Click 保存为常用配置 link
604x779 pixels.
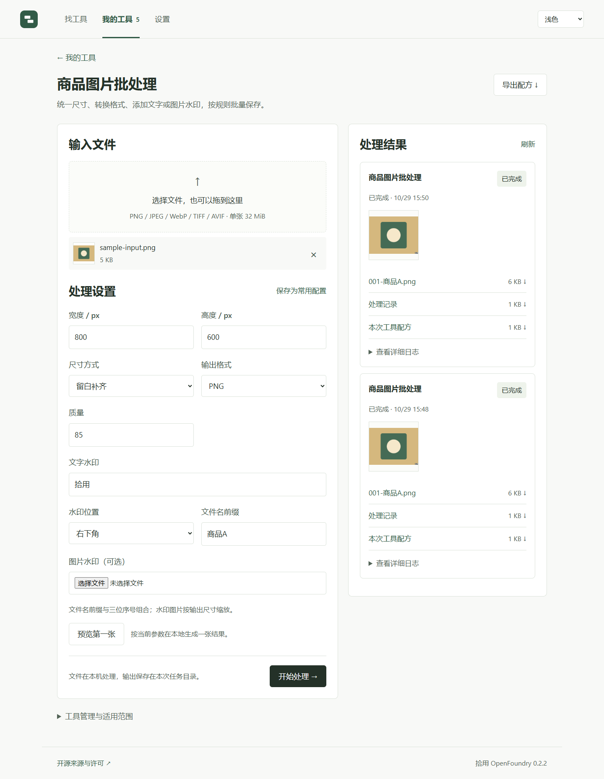point(301,291)
